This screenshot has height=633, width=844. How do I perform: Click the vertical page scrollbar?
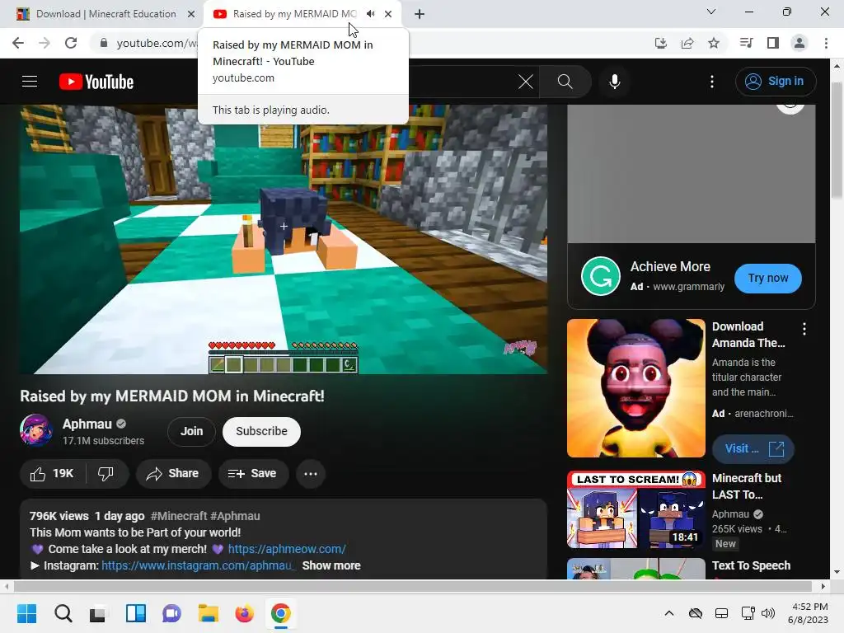tap(837, 140)
